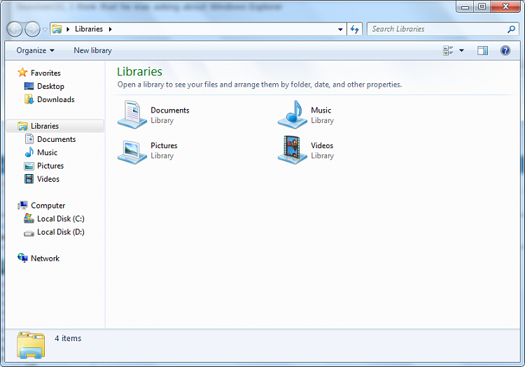525x367 pixels.
Task: Select Documents library large icon
Action: pyautogui.click(x=132, y=115)
